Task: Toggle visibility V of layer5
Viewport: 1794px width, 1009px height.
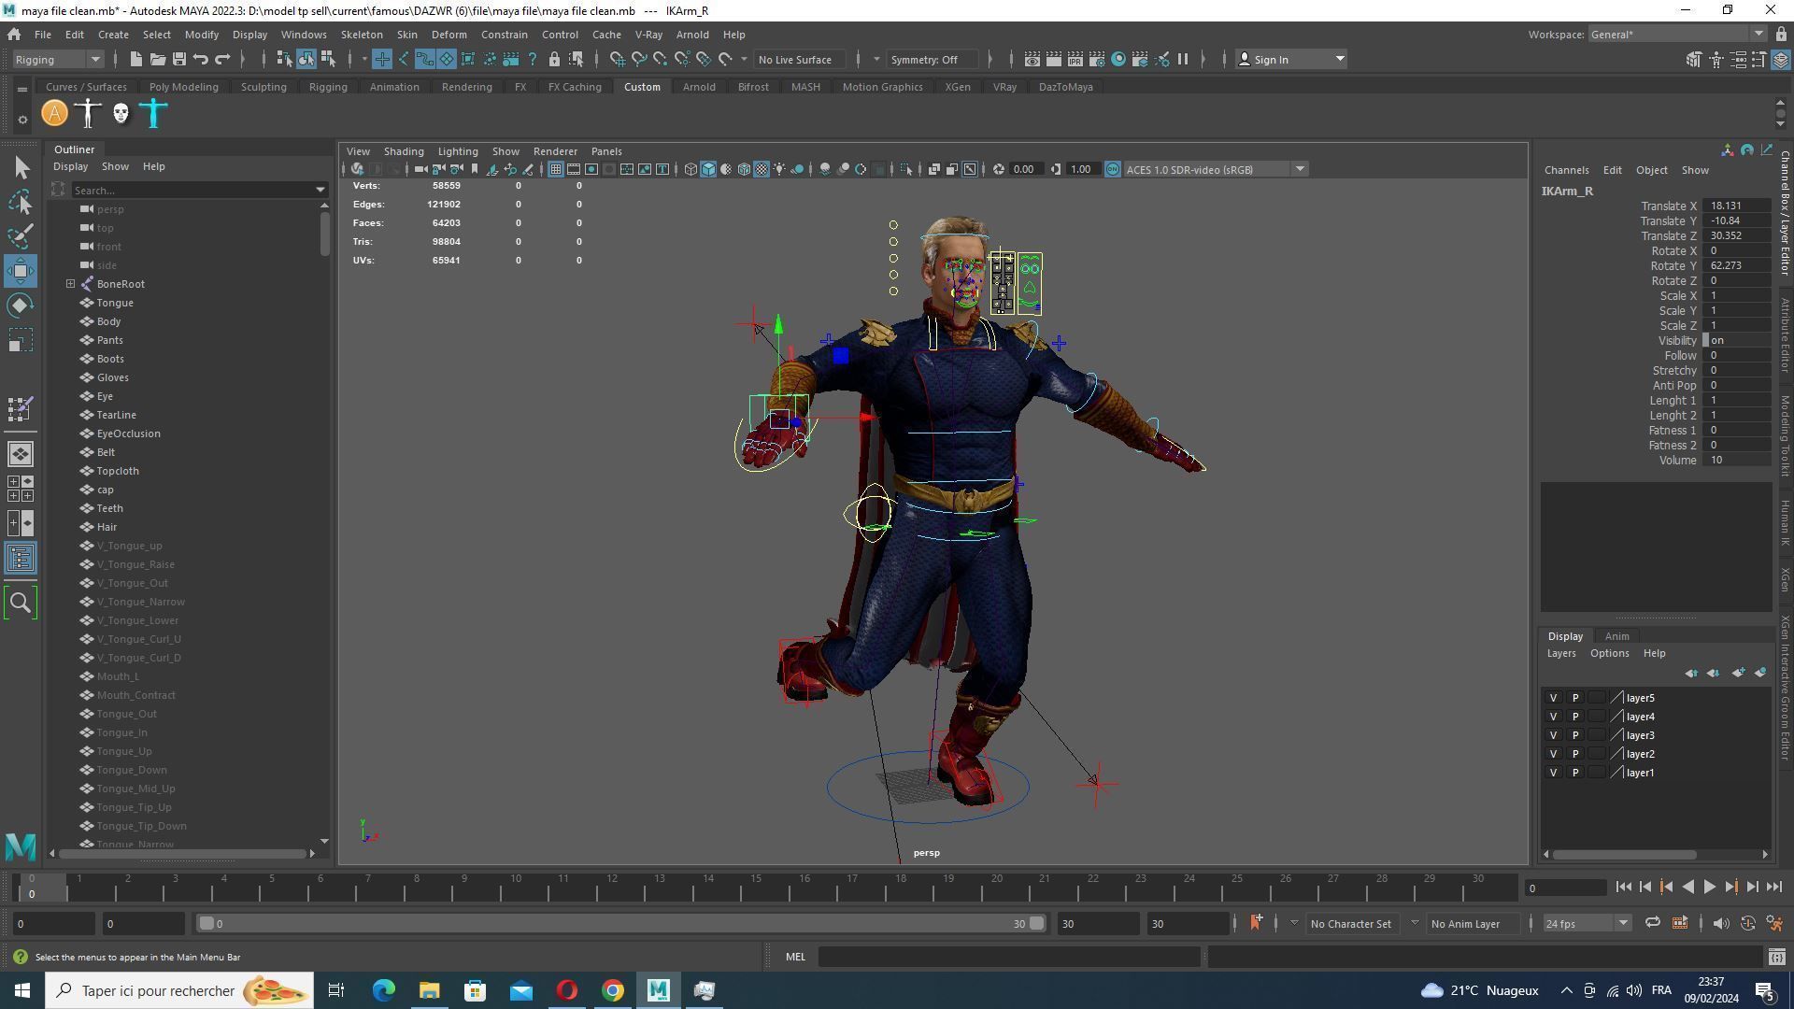Action: (1554, 698)
